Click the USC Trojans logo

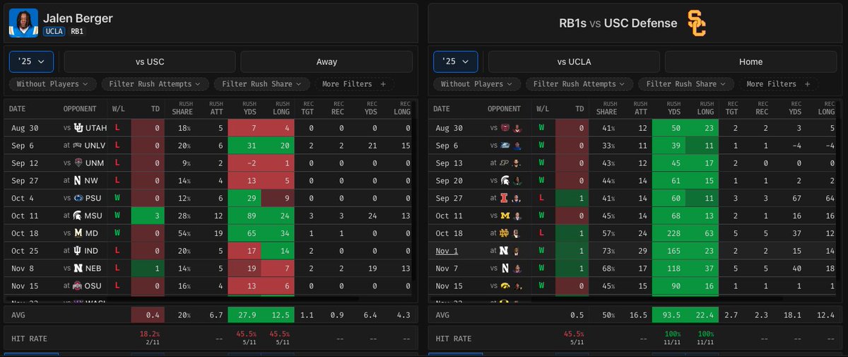[696, 23]
